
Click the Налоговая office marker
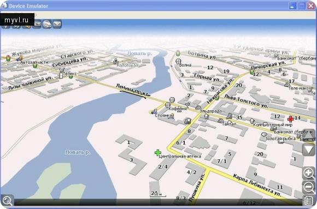(116, 61)
